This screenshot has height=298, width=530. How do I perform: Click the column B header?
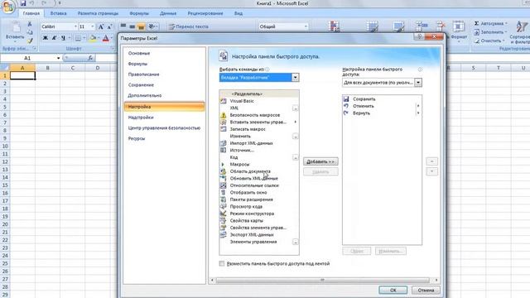[48, 68]
